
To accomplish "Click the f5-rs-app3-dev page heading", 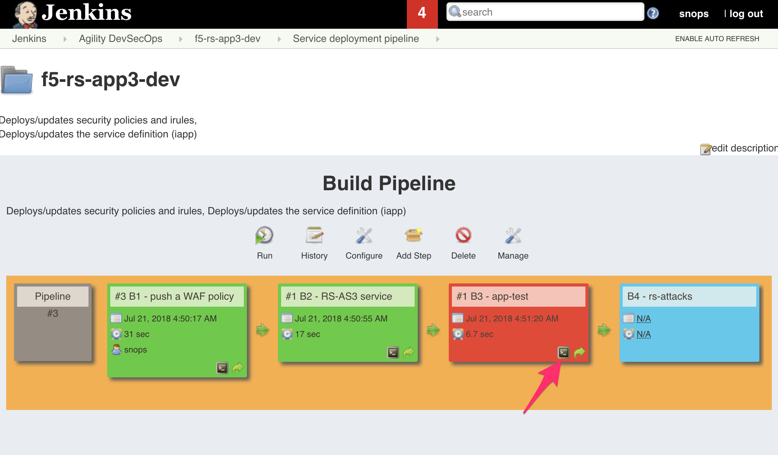I will [x=111, y=80].
